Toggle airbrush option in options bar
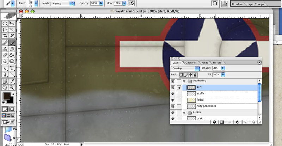 tap(131, 3)
